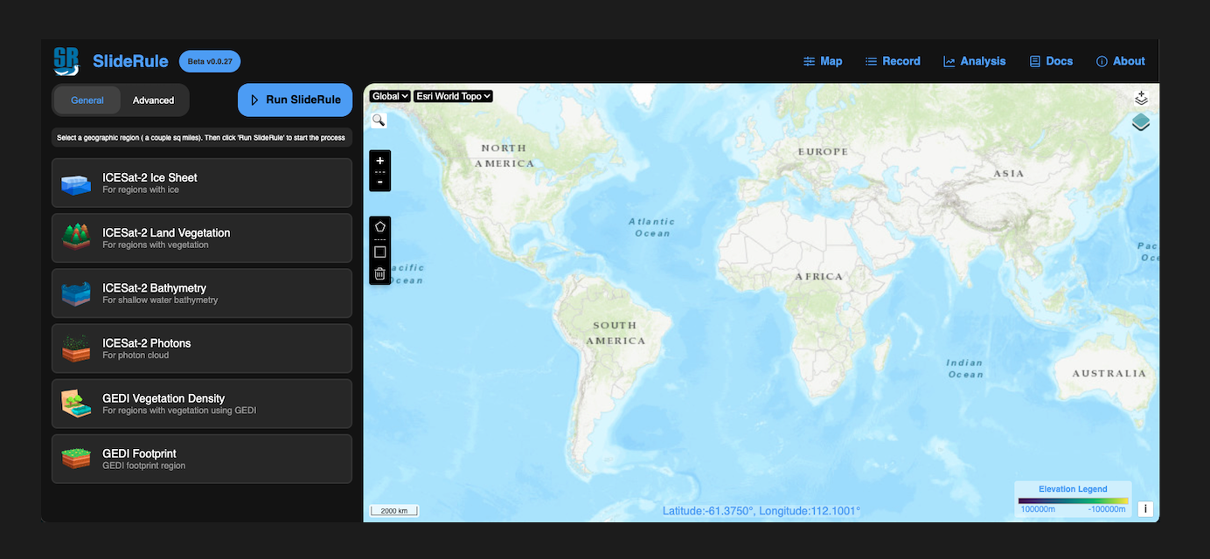Click the 'For regions with ice' subtitle

coord(141,190)
